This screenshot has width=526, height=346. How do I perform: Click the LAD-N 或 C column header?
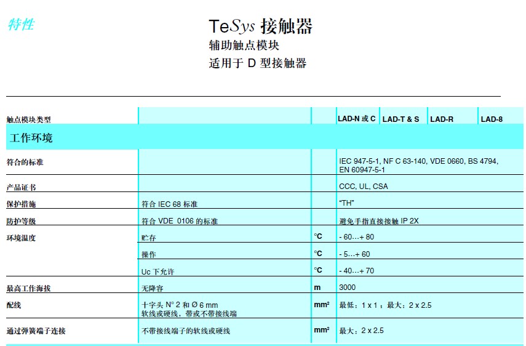(357, 119)
